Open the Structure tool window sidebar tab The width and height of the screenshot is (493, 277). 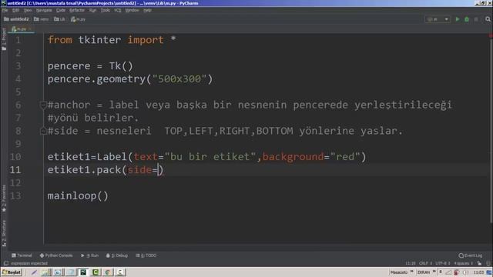tap(4, 233)
